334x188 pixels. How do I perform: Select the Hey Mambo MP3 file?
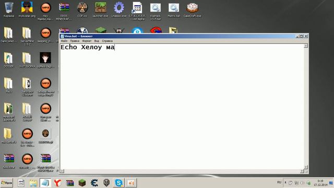45,11
